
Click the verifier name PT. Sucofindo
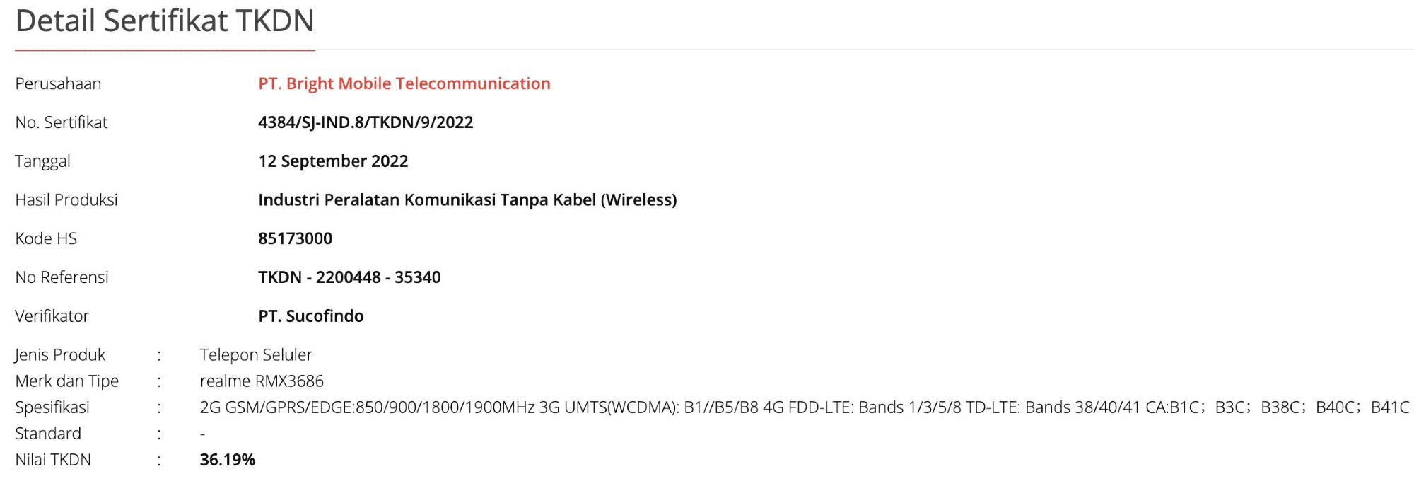(311, 316)
